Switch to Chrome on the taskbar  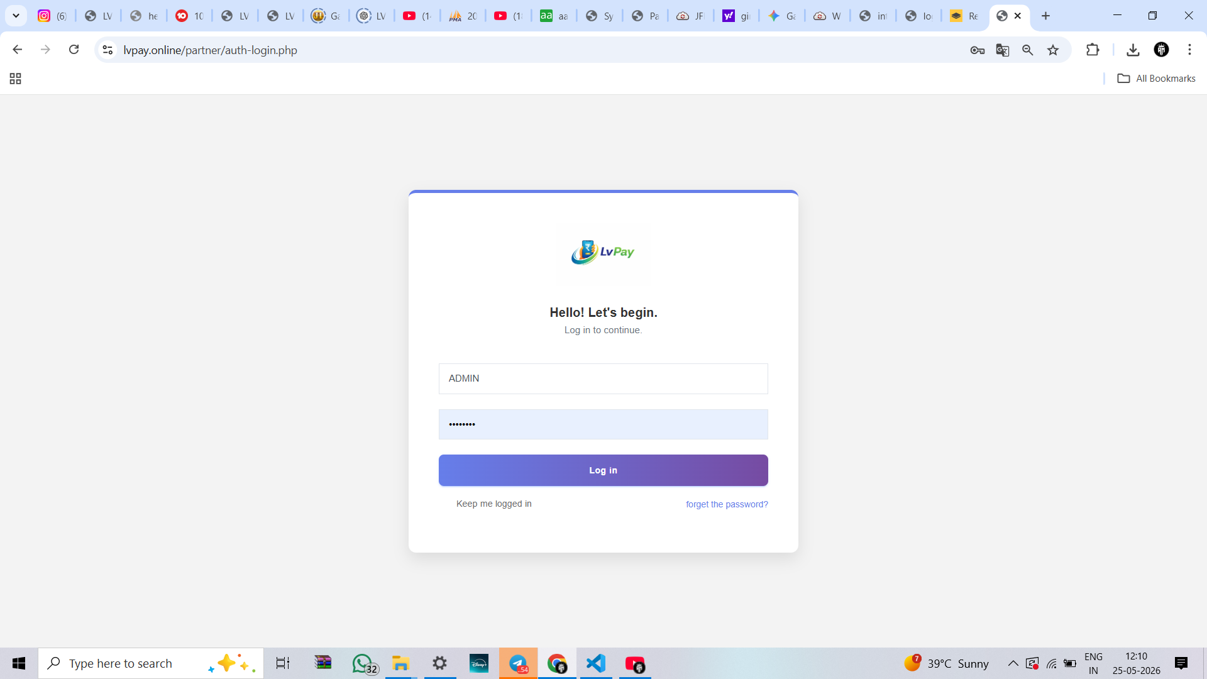click(557, 663)
